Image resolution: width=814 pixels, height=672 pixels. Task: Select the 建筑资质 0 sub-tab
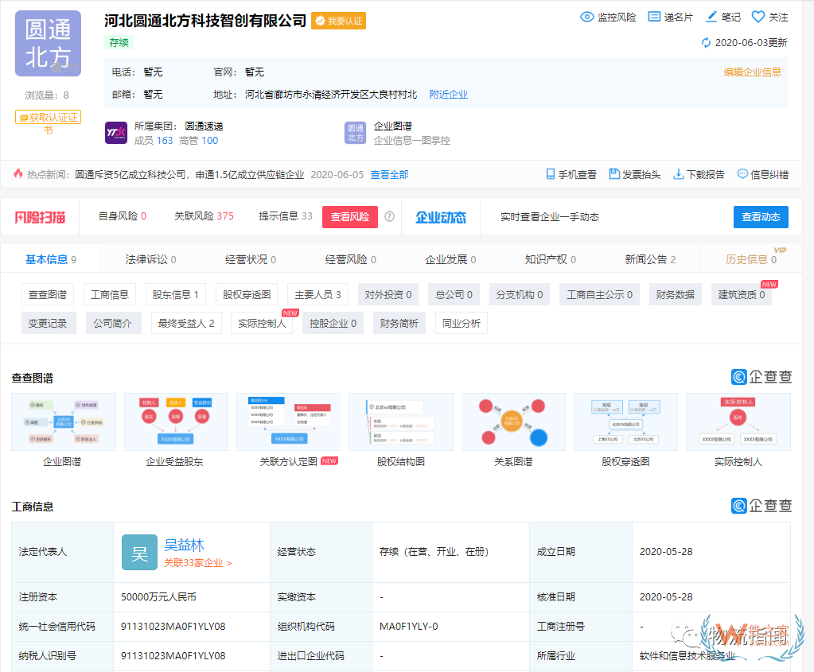pos(742,295)
